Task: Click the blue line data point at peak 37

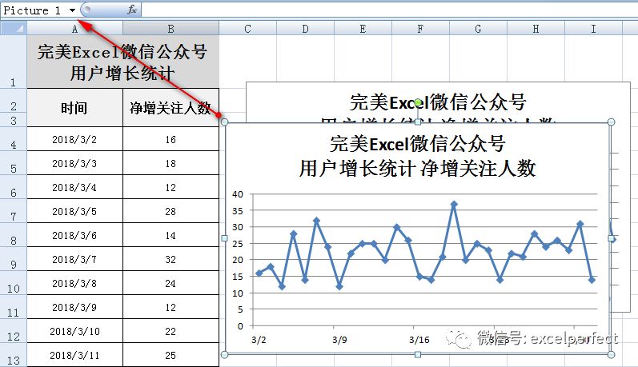Action: [x=454, y=204]
